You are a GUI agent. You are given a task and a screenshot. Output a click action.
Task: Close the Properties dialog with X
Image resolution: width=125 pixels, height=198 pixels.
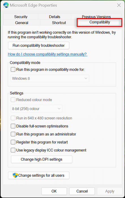[x=119, y=5]
